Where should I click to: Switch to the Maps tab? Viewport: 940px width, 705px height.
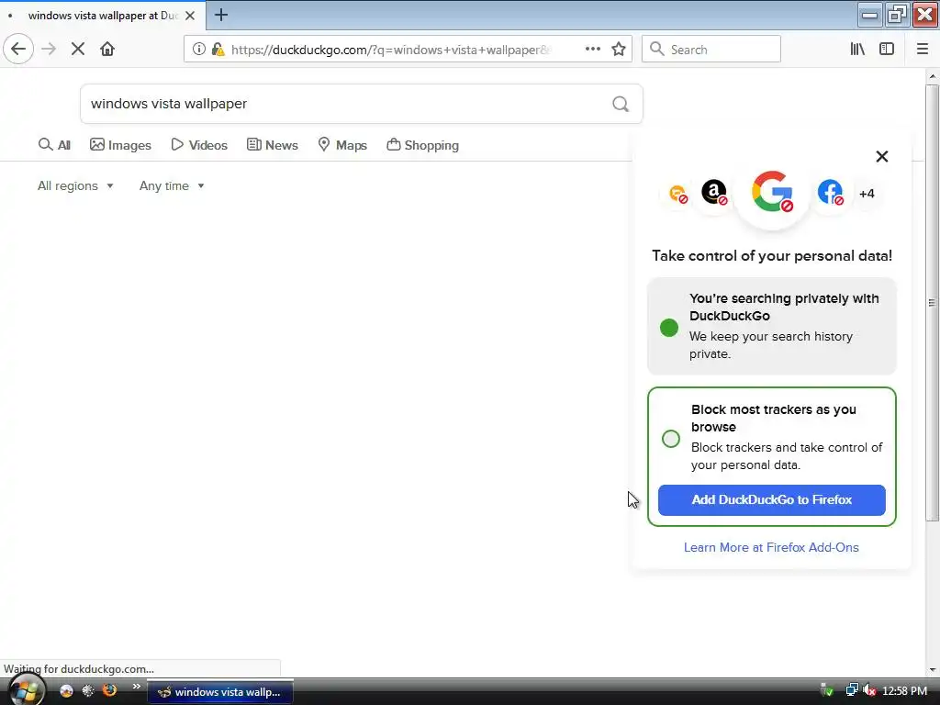point(342,145)
